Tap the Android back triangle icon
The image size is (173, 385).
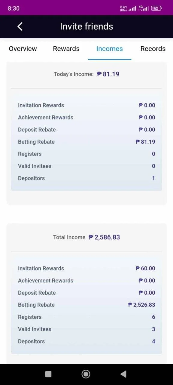(123, 374)
